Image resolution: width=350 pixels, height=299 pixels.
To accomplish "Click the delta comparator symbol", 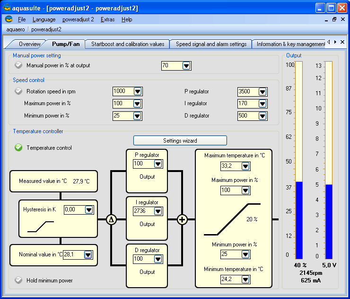I will click(112, 219).
